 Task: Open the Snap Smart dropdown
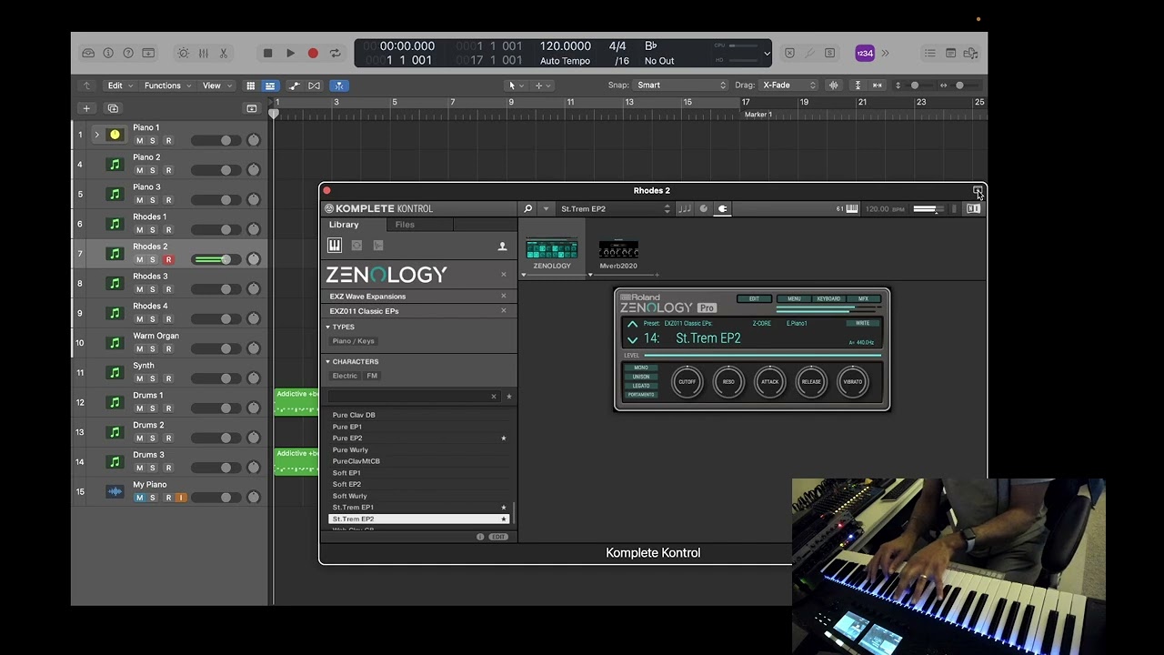click(x=681, y=86)
